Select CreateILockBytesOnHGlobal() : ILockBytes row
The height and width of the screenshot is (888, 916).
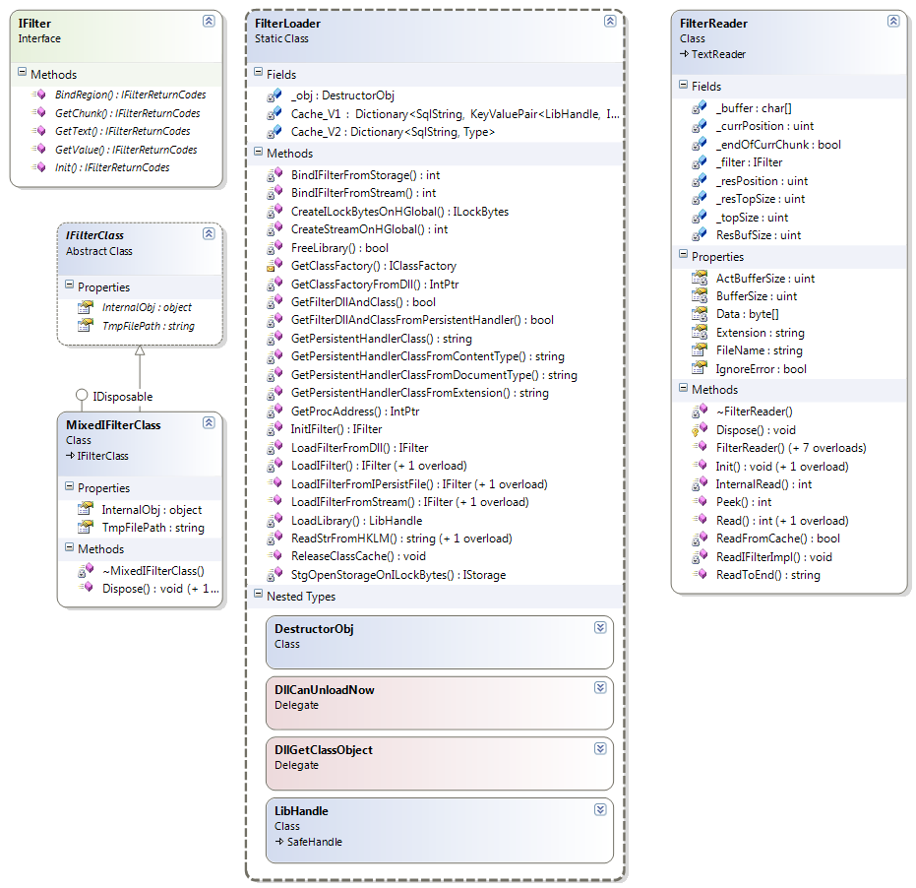(x=399, y=212)
